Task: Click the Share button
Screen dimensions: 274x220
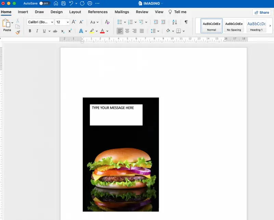Action: pos(262,12)
